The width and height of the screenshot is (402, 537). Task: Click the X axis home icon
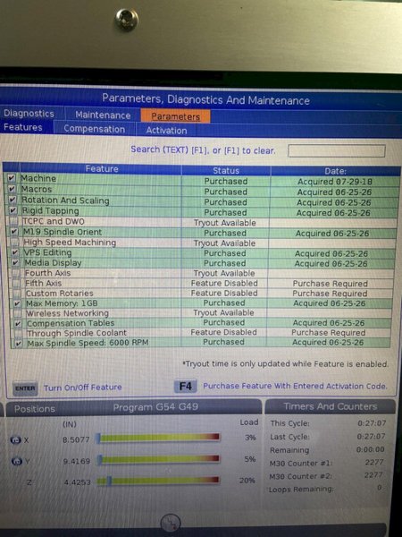coord(16,440)
